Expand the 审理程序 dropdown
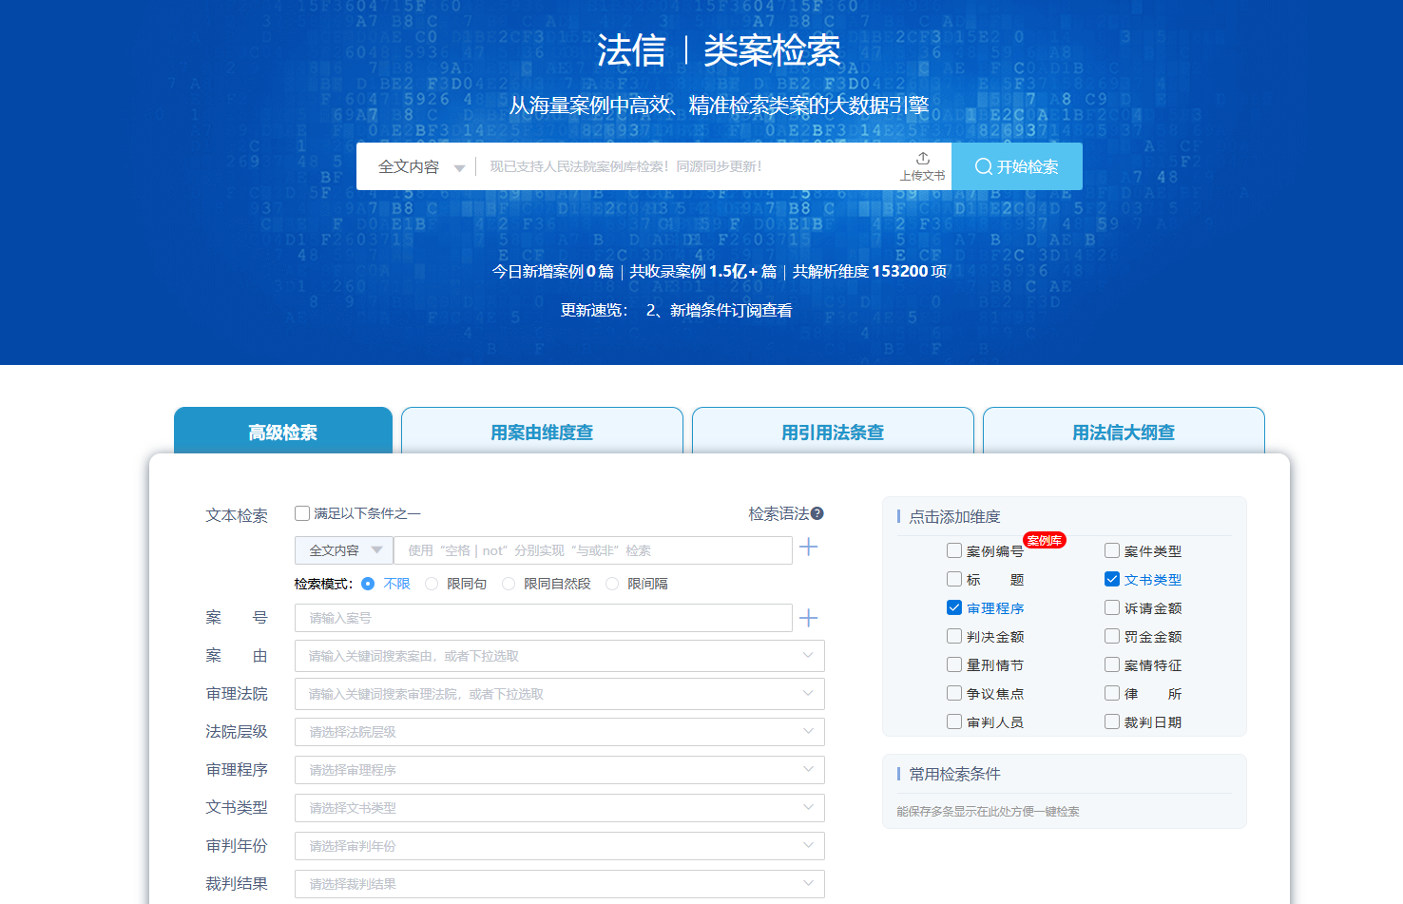Screen dimensions: 1403x904 [560, 770]
